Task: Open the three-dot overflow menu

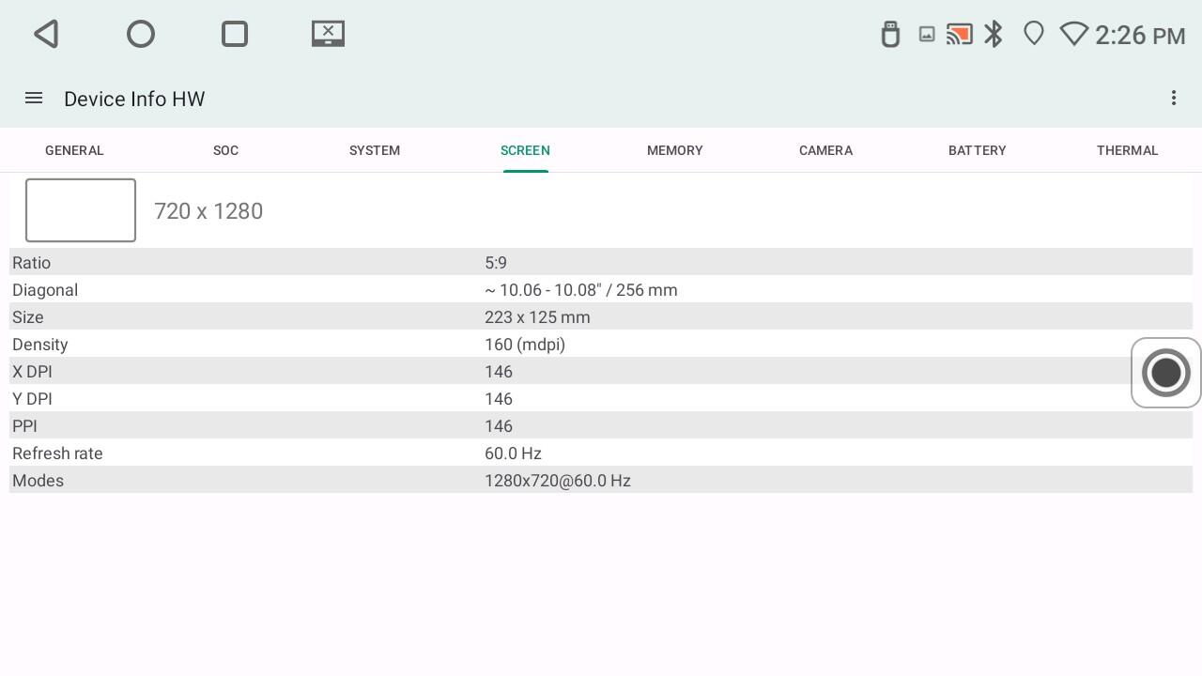Action: coord(1173,99)
